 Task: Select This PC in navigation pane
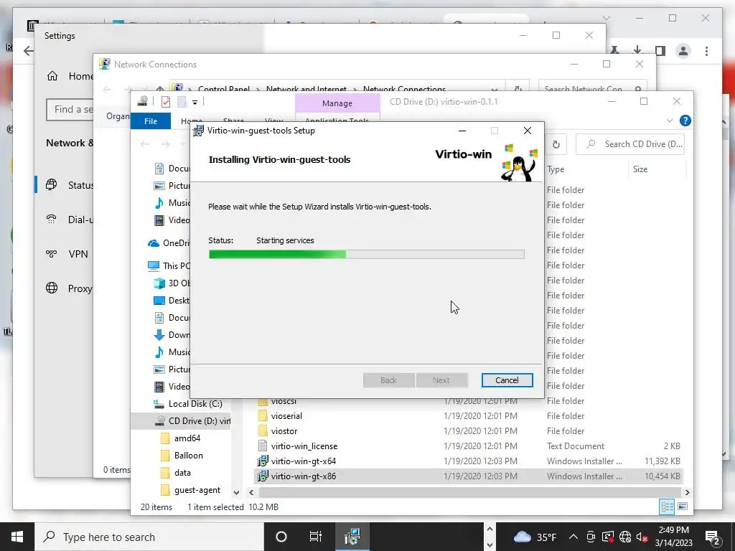[169, 265]
